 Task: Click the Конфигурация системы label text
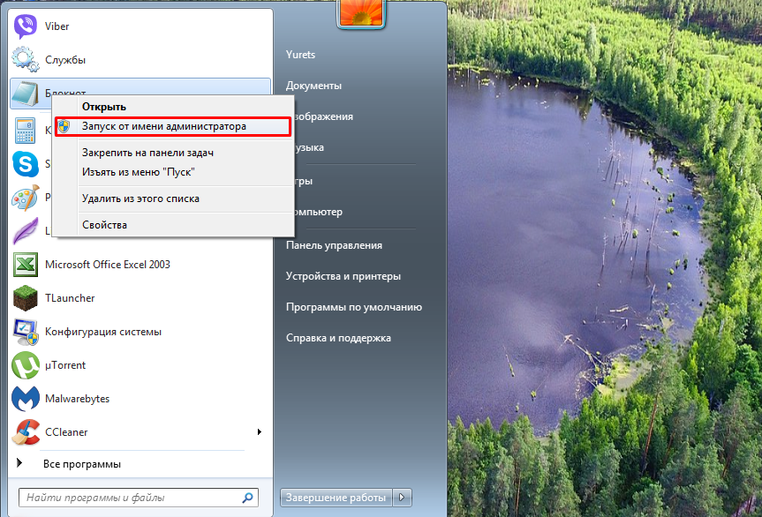(103, 332)
